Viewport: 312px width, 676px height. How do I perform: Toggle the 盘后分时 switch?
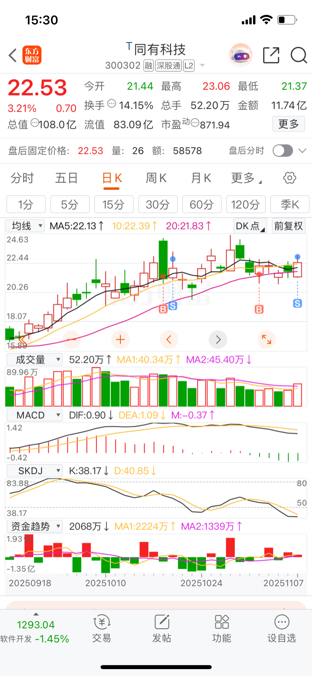click(x=283, y=151)
